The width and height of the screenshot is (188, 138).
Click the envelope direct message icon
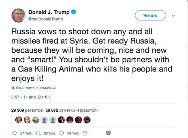pyautogui.click(x=85, y=133)
